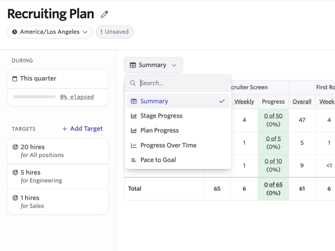Collapse the Summary view dropdown
Screen dimensions: 335x251
[x=153, y=65]
